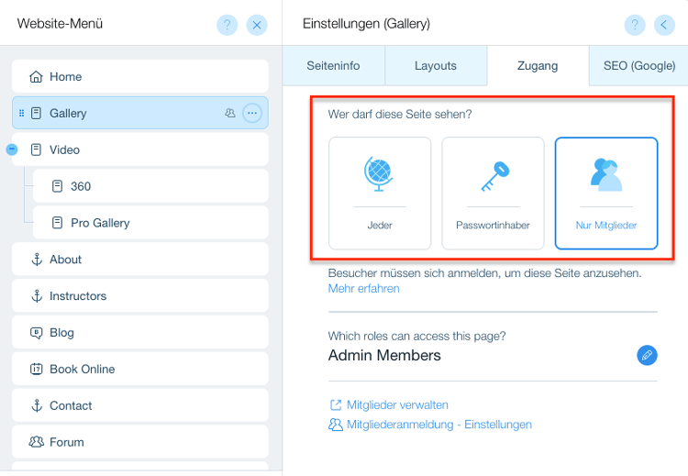This screenshot has height=476, width=688.
Task: Click the blue pencil edit roles icon
Action: coord(647,355)
